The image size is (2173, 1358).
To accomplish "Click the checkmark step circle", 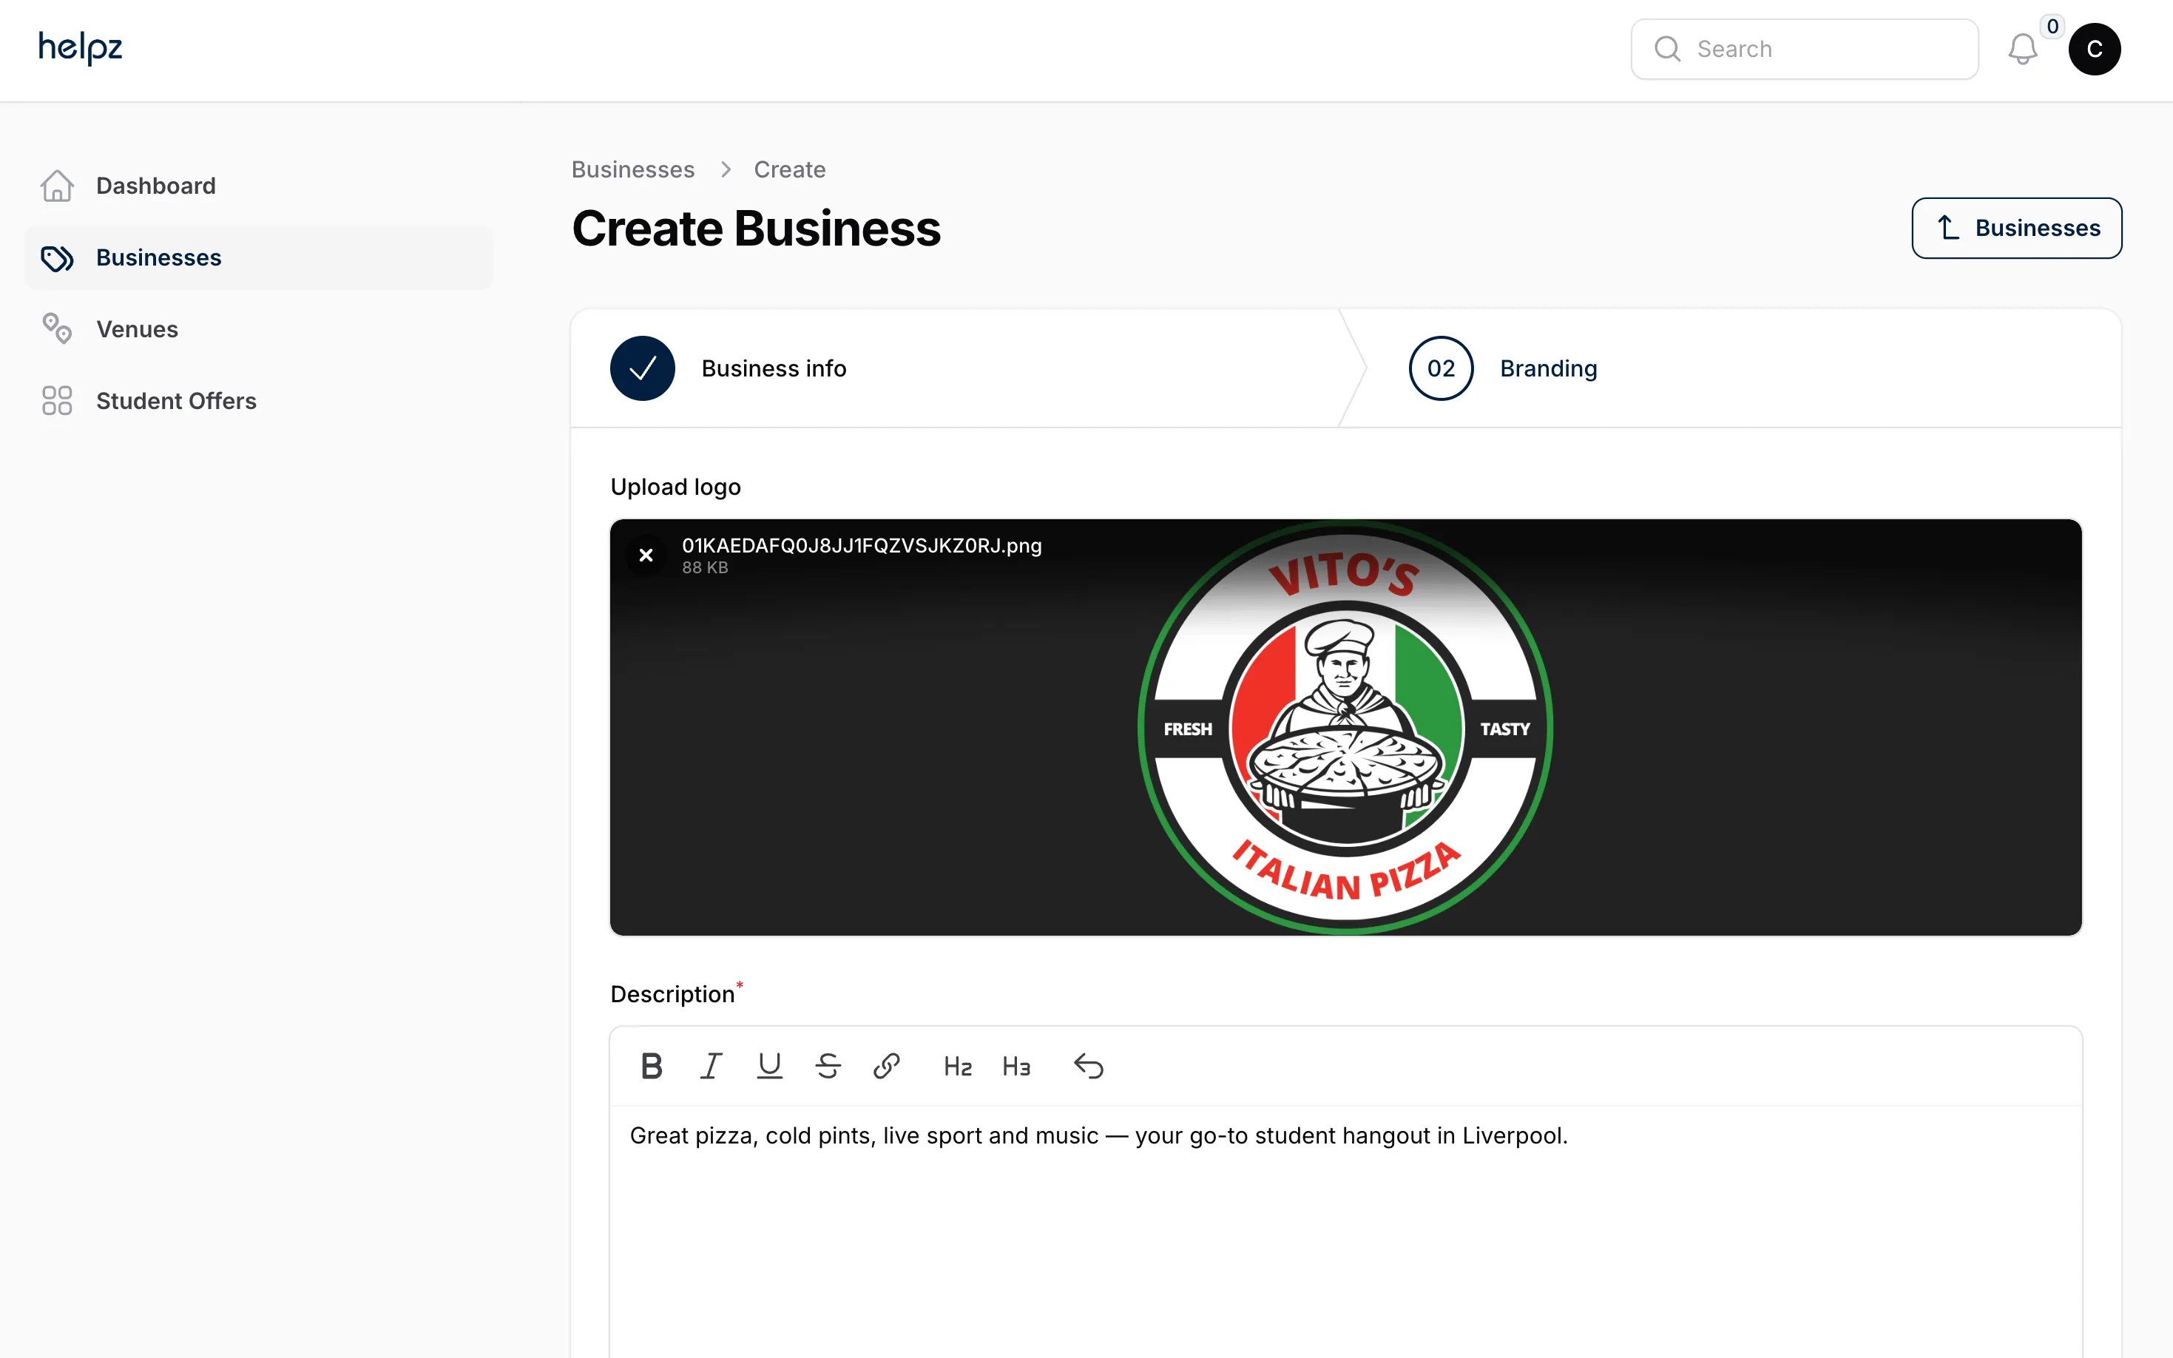I will pyautogui.click(x=643, y=368).
